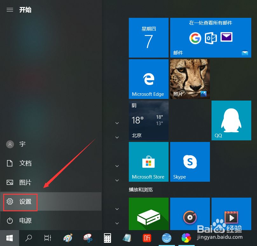Click the Outlook icon in the mail tile

click(211, 38)
